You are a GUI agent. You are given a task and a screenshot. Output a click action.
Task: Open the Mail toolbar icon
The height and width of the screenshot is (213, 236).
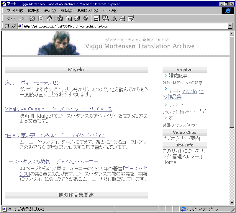click(105, 19)
